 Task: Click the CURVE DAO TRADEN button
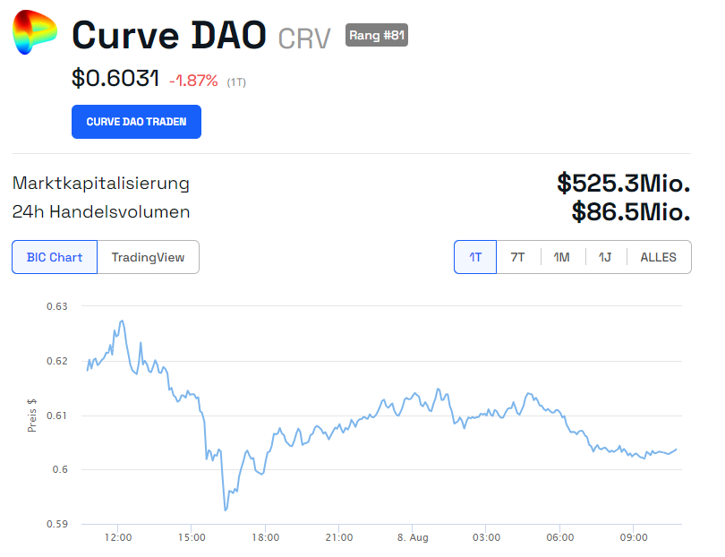tap(136, 121)
